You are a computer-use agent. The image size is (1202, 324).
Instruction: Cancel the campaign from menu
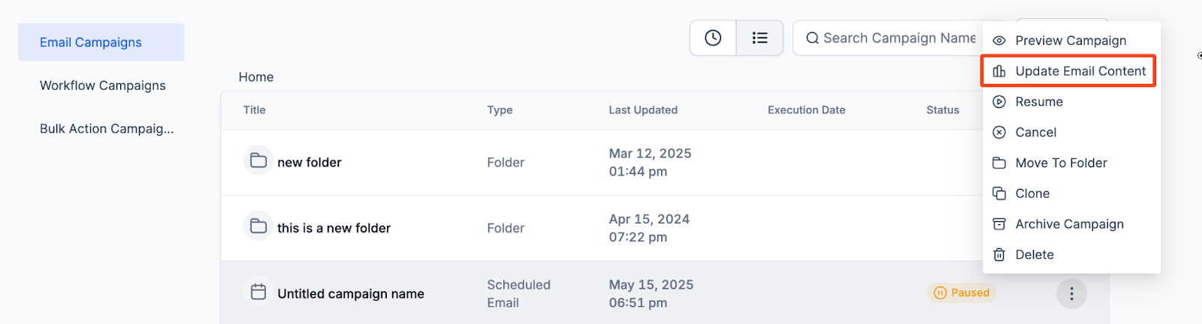[1035, 133]
